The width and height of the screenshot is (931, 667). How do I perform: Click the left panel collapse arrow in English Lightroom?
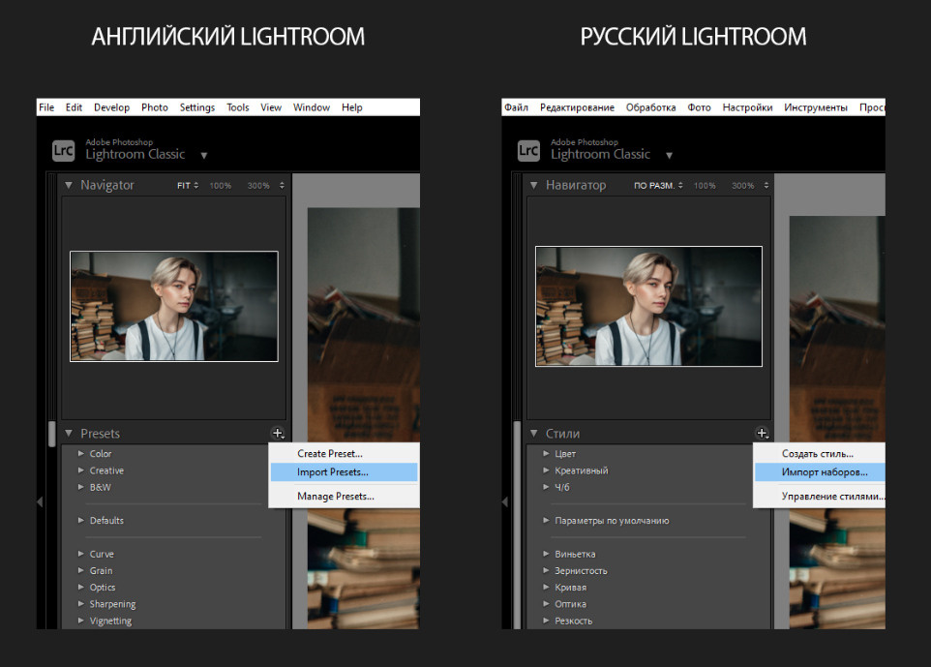(x=39, y=501)
